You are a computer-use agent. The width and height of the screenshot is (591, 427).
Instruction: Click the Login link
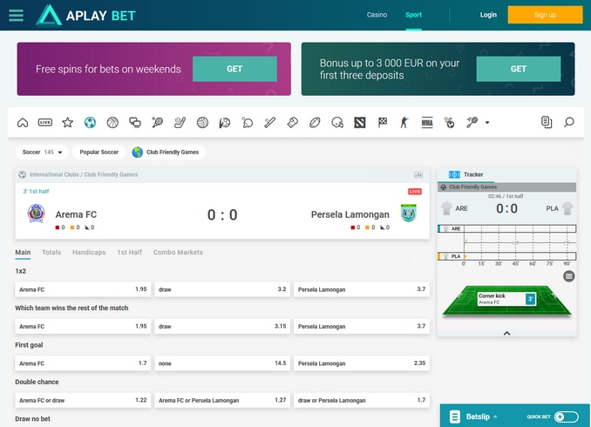[488, 15]
